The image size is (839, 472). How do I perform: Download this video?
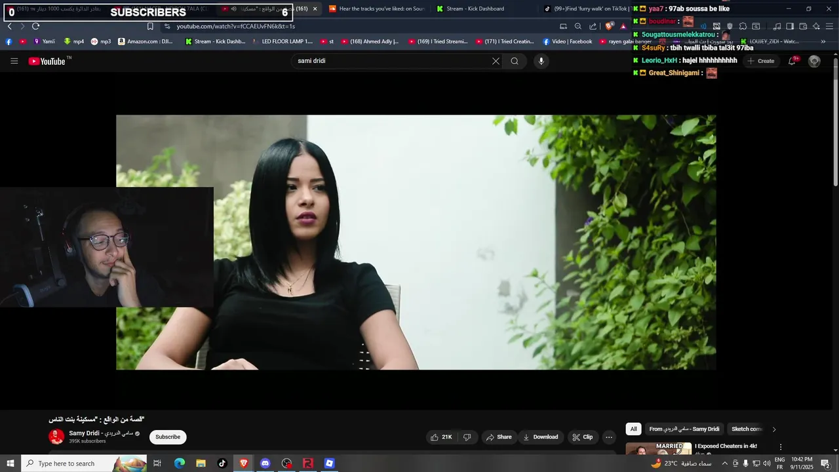coord(540,437)
